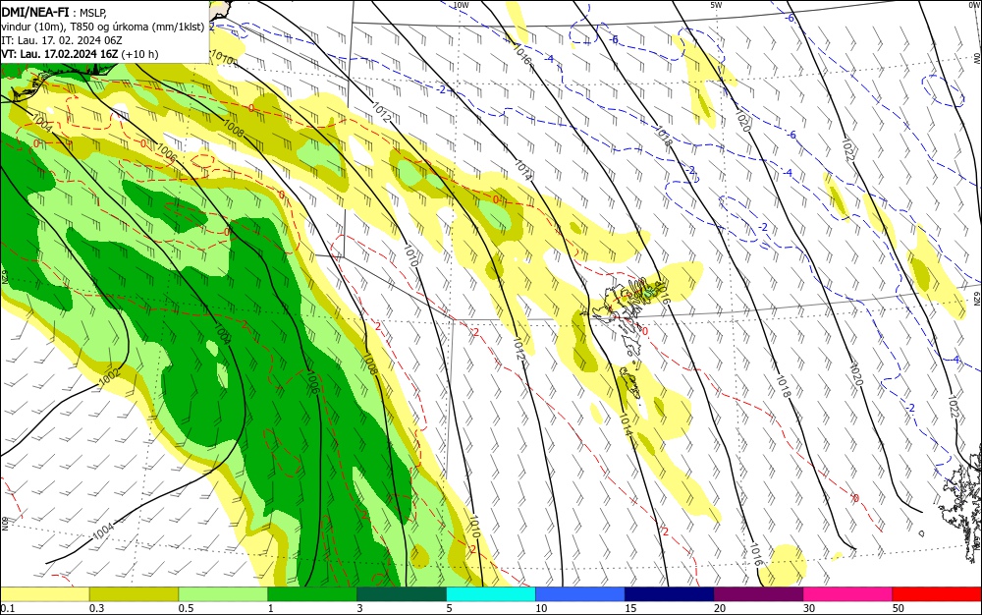Select the olive 0.3–0.5 legend swatch
Viewport: 982px width, 615px height.
coord(134,594)
